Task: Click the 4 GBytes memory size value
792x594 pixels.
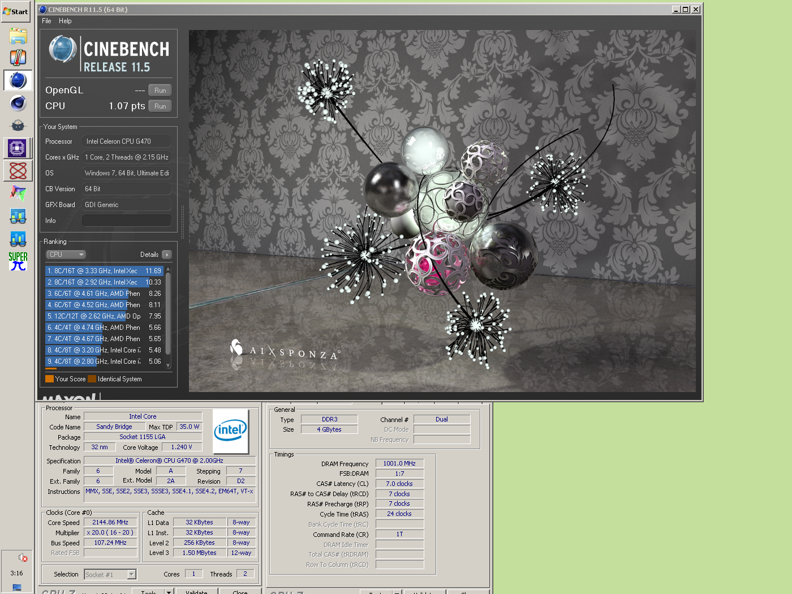Action: pyautogui.click(x=329, y=429)
